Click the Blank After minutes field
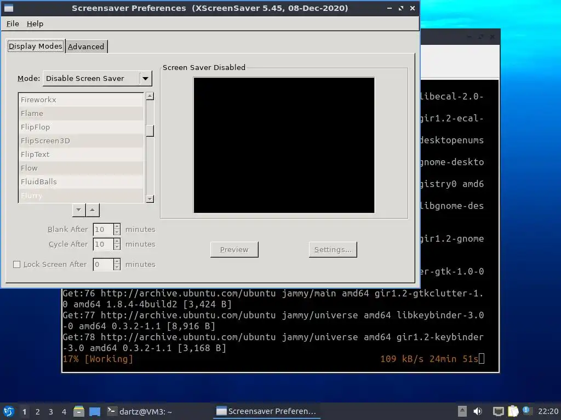 tap(103, 229)
